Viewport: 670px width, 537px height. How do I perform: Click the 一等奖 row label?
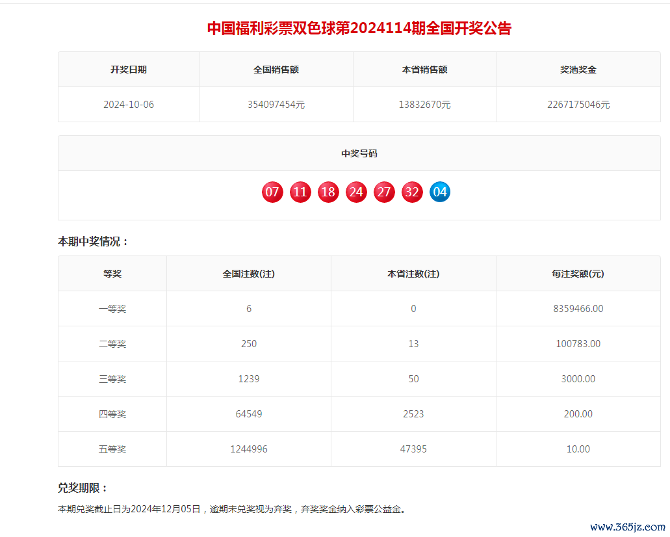click(112, 309)
